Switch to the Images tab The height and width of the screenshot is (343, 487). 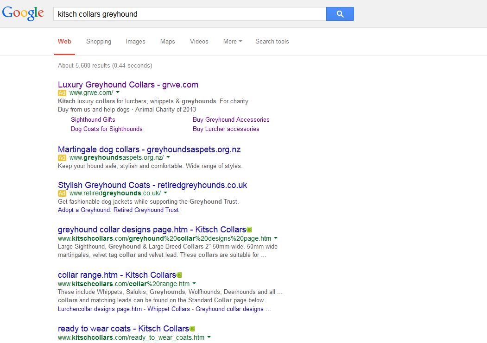point(135,41)
